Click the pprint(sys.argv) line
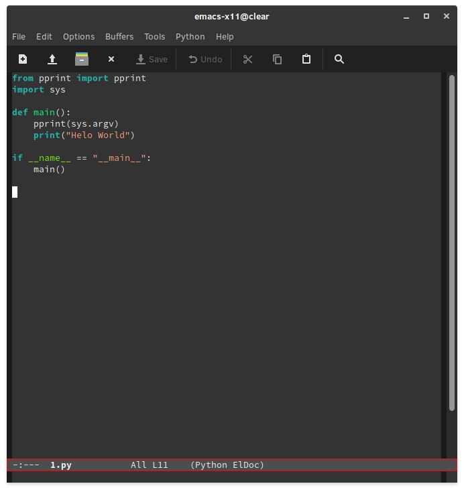This screenshot has width=464, height=490. [x=76, y=124]
